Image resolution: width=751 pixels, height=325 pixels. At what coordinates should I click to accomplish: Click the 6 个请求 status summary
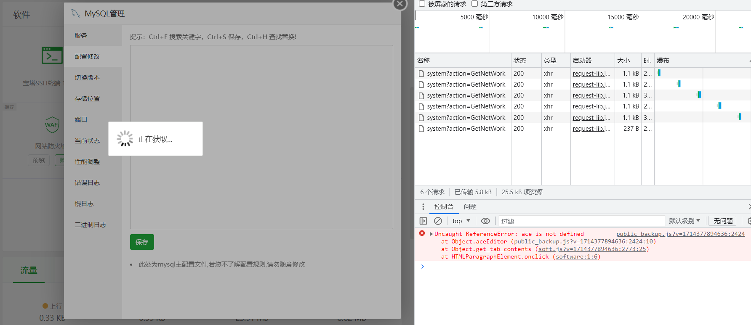432,192
